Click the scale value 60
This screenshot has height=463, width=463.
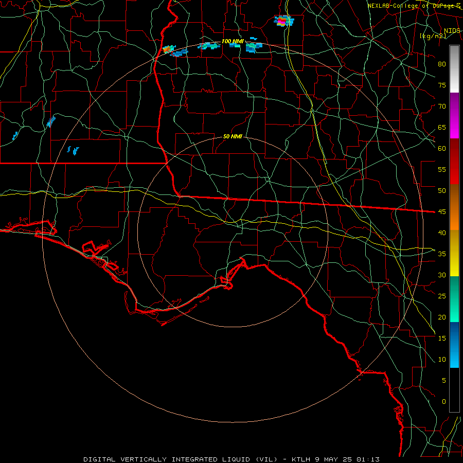442,148
